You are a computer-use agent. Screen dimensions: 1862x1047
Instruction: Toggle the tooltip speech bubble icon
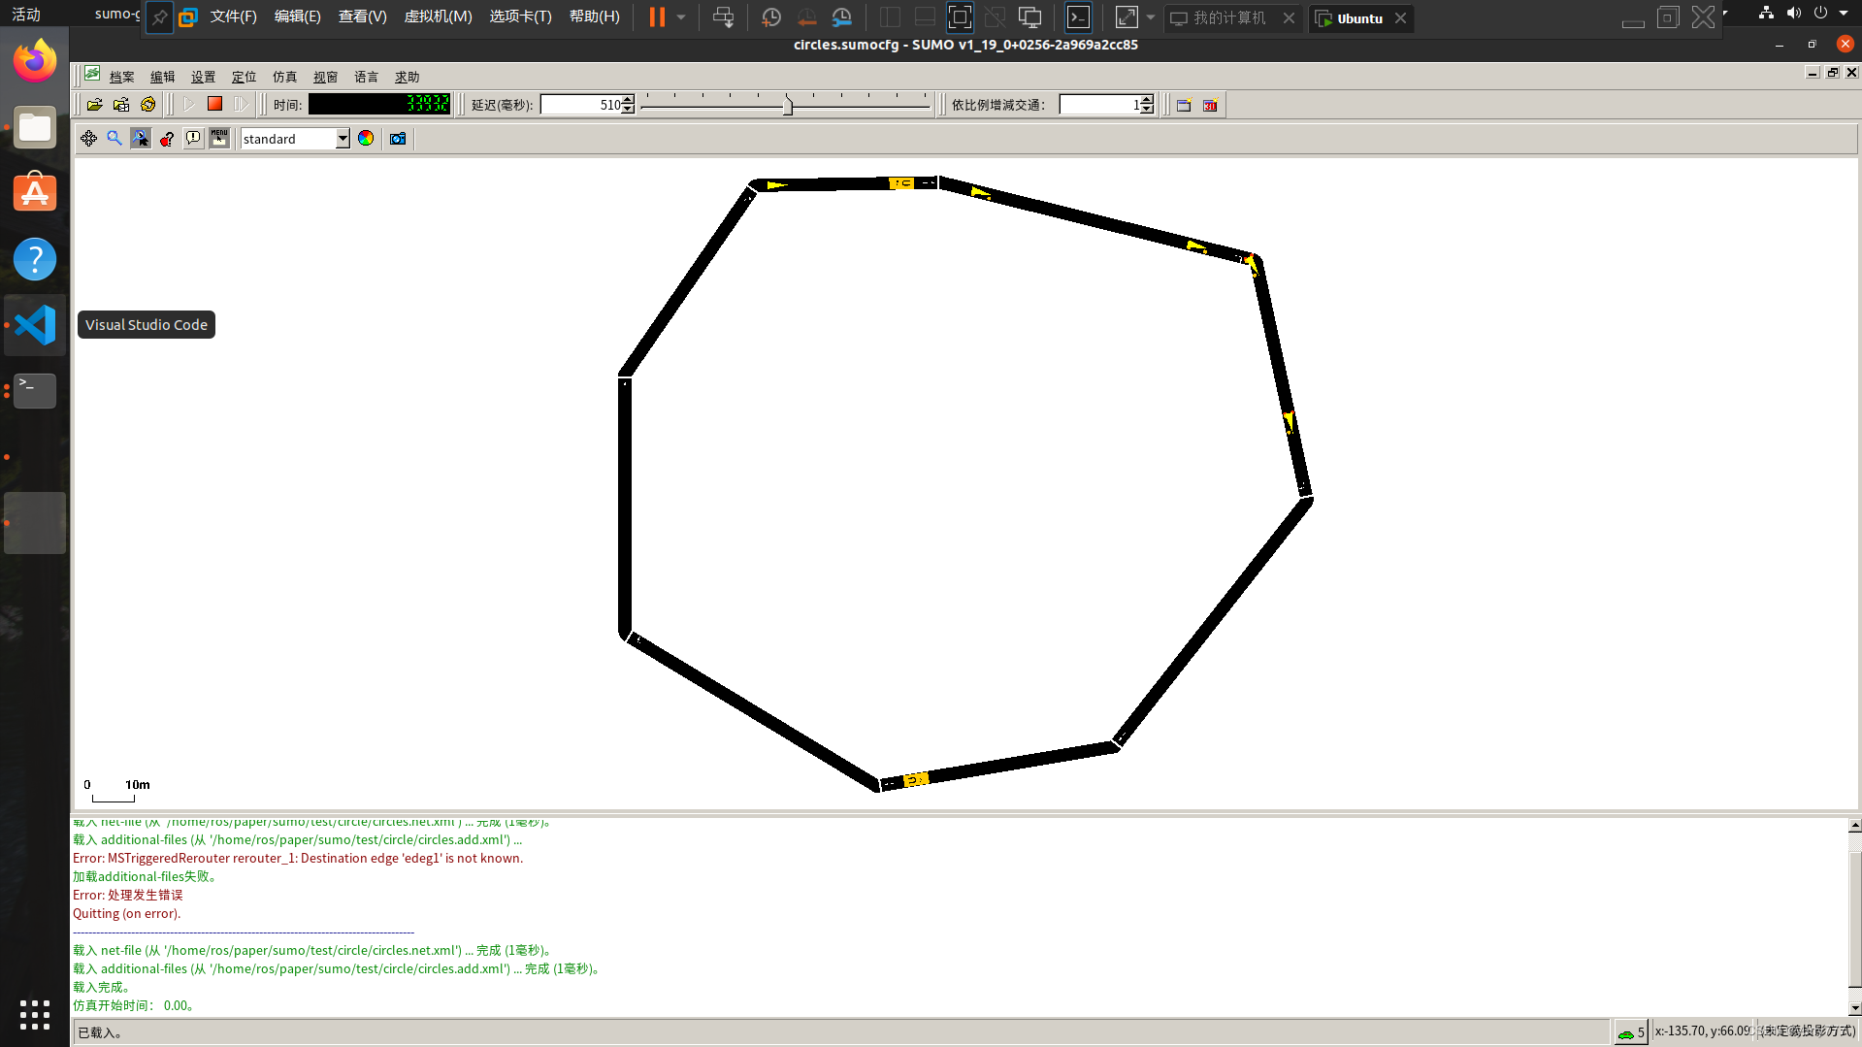pos(193,139)
